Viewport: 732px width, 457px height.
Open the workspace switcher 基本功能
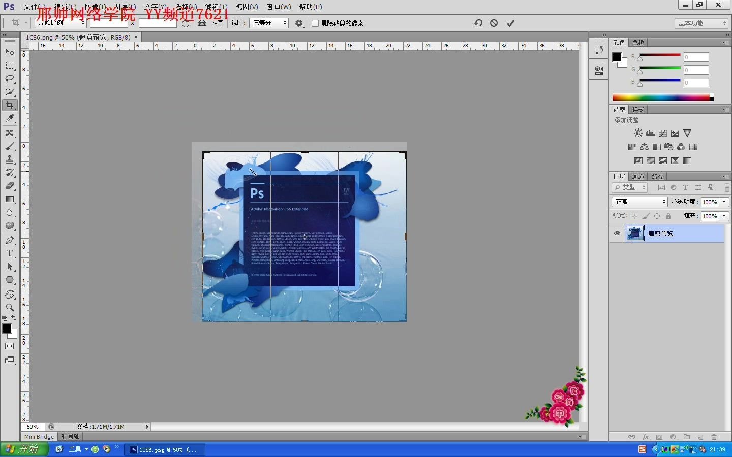click(x=702, y=23)
